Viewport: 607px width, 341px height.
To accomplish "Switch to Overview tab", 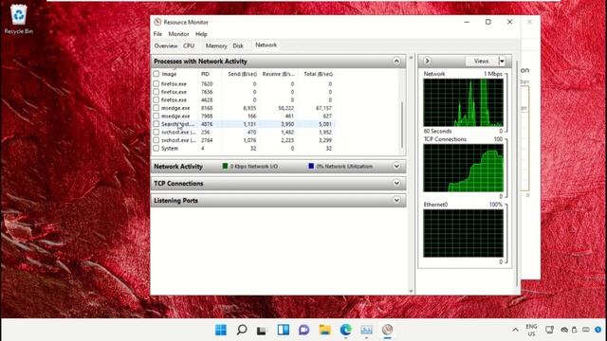I will tap(166, 45).
